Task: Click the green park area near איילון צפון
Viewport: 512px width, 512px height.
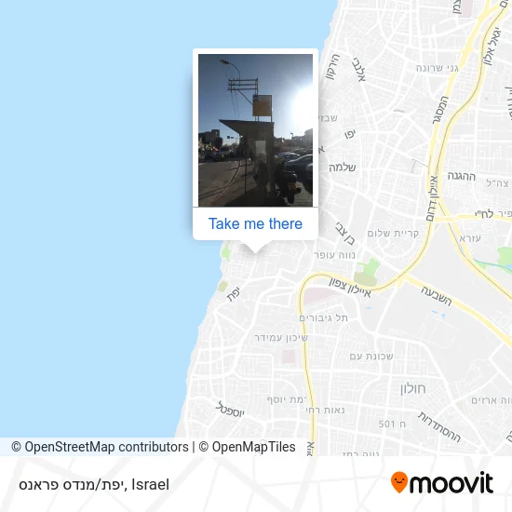Action: tap(367, 274)
